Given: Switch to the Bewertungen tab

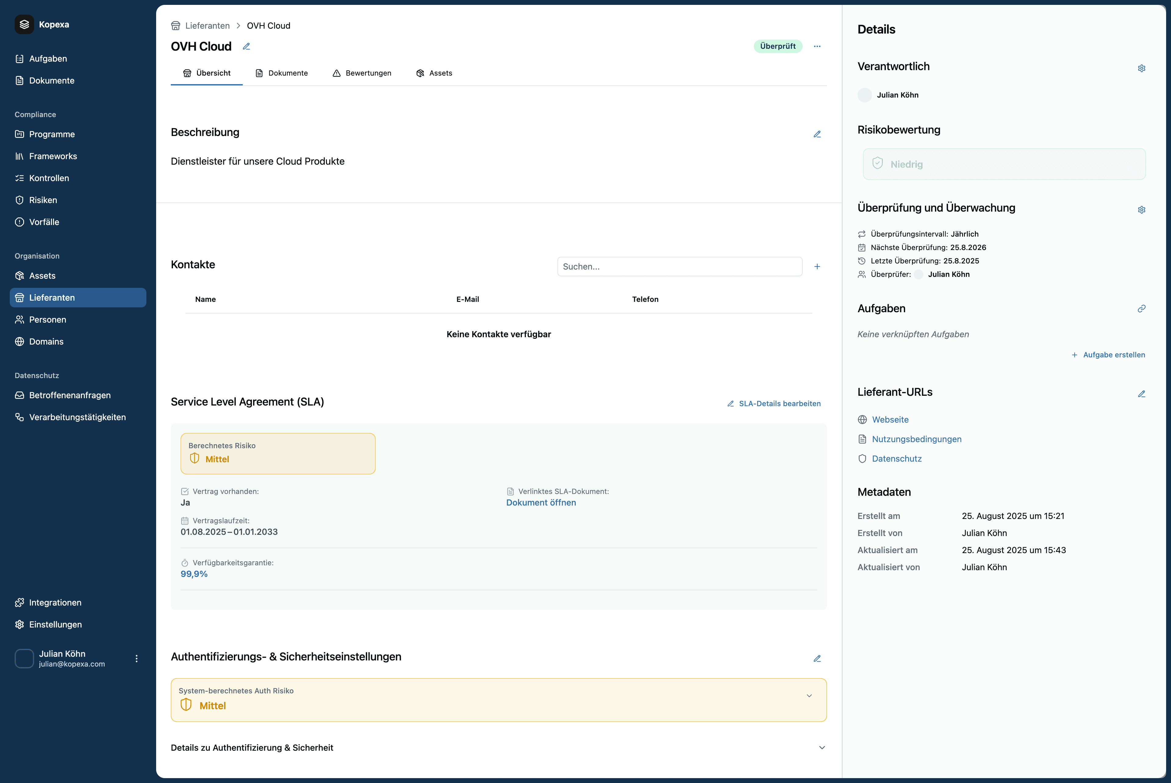Looking at the screenshot, I should tap(362, 73).
